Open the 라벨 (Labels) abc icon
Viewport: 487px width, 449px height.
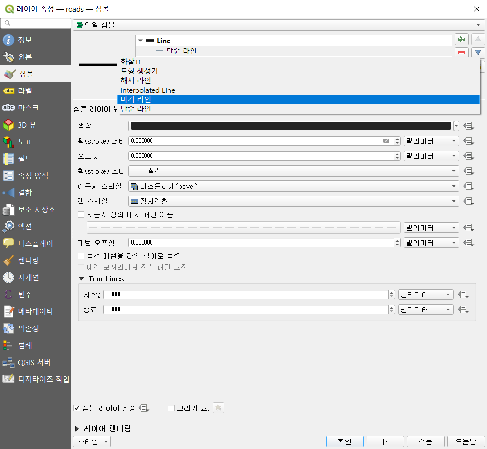click(8, 91)
